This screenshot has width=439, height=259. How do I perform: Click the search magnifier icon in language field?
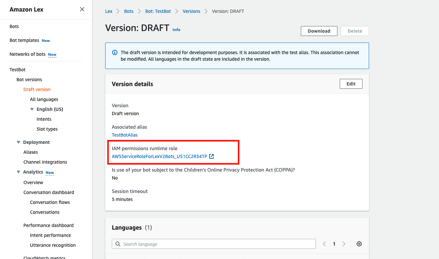pyautogui.click(x=118, y=244)
